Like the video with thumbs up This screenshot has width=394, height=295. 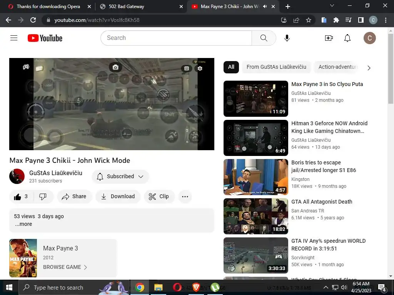[21, 196]
